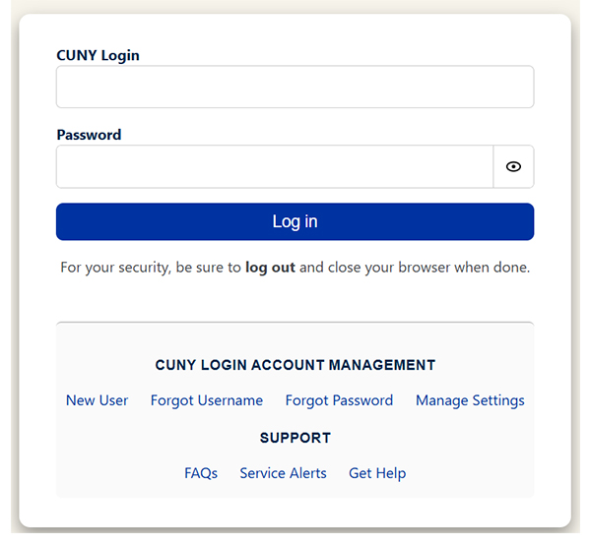591x545 pixels.
Task: Click the Support section heading
Action: [295, 438]
